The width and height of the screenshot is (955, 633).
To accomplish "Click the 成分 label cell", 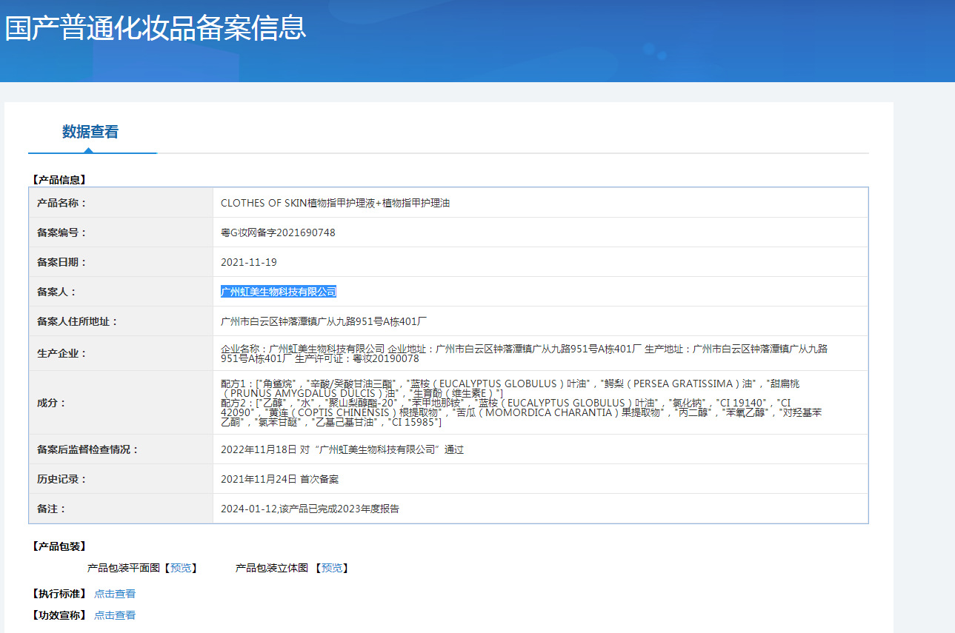I will (x=52, y=403).
